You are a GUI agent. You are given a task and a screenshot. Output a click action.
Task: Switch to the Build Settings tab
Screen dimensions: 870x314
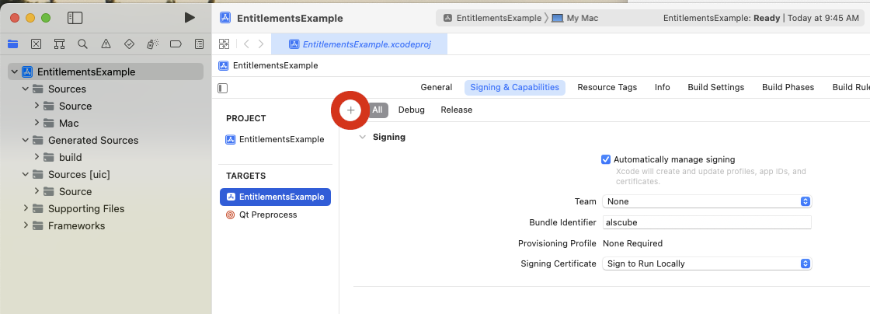[715, 87]
